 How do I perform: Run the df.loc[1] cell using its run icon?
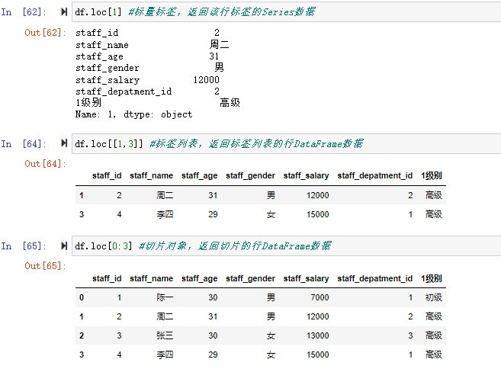63,13
